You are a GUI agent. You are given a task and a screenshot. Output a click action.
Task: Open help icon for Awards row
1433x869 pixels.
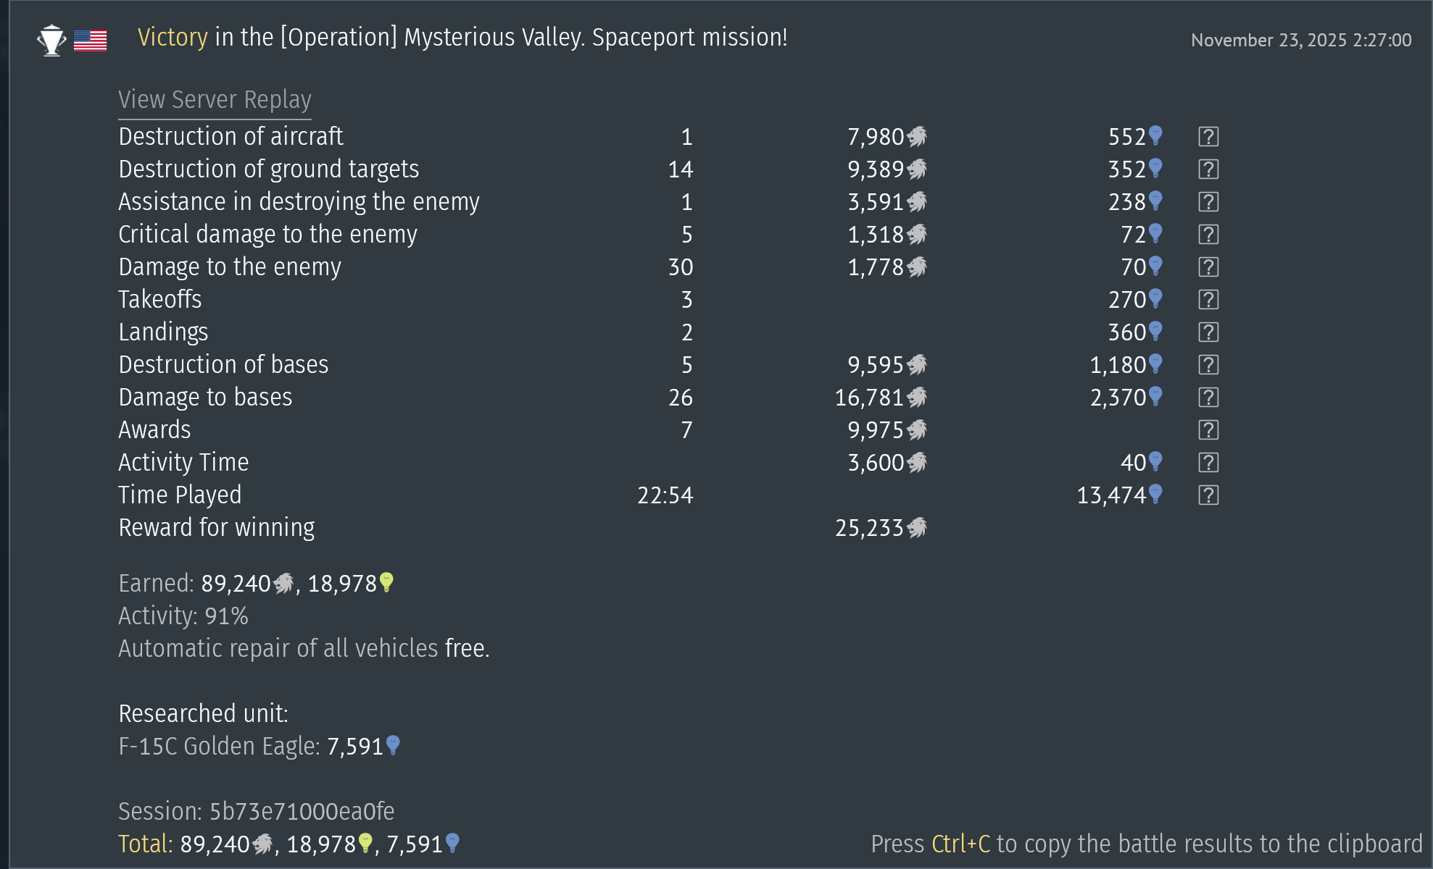click(1208, 430)
